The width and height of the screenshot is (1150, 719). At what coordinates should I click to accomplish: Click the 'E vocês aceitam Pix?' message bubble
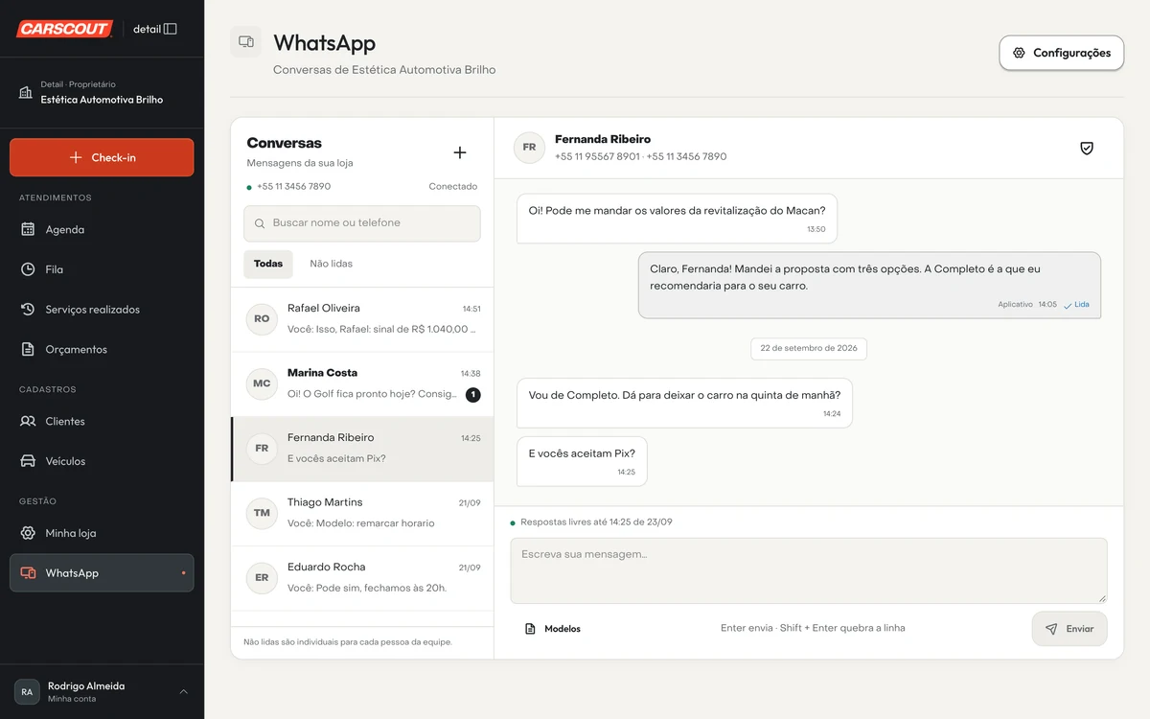(x=582, y=462)
